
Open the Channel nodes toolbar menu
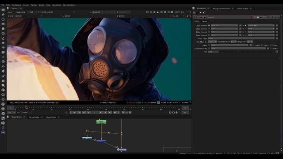pyautogui.click(x=3, y=24)
